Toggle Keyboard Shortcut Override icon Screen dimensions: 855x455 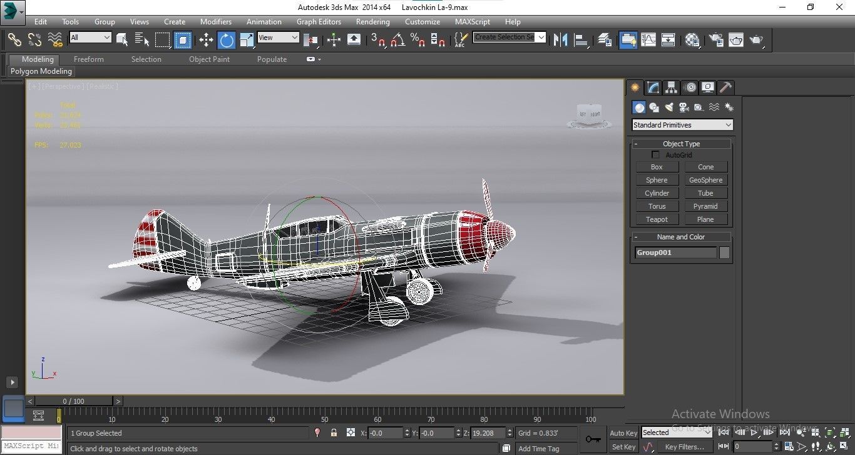pos(354,40)
